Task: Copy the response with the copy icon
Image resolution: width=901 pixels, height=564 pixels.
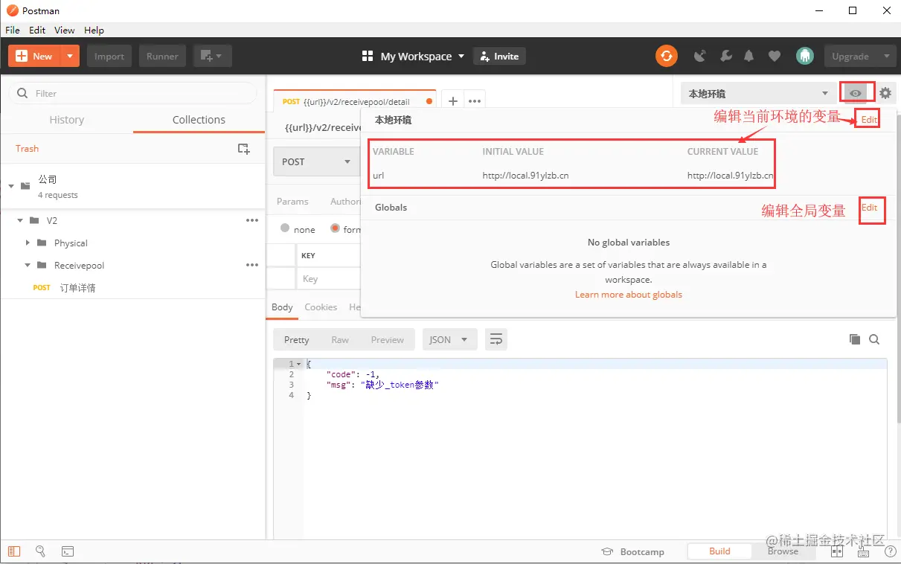Action: pyautogui.click(x=855, y=339)
